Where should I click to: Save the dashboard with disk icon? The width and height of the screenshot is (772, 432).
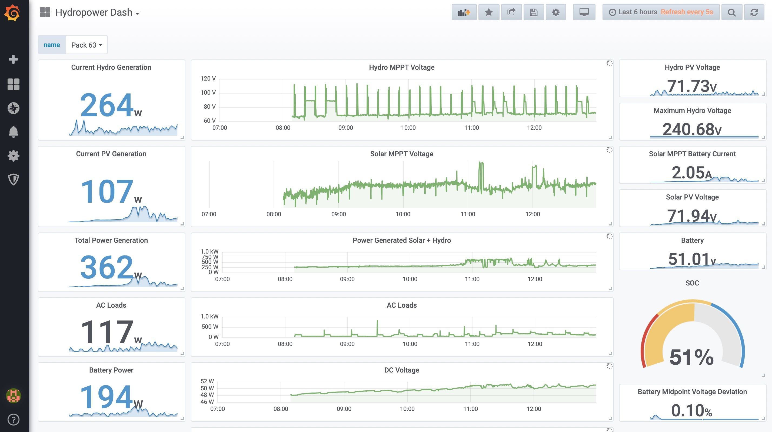533,12
